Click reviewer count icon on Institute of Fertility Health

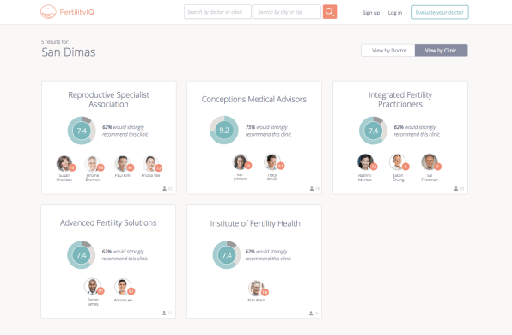[x=311, y=314]
